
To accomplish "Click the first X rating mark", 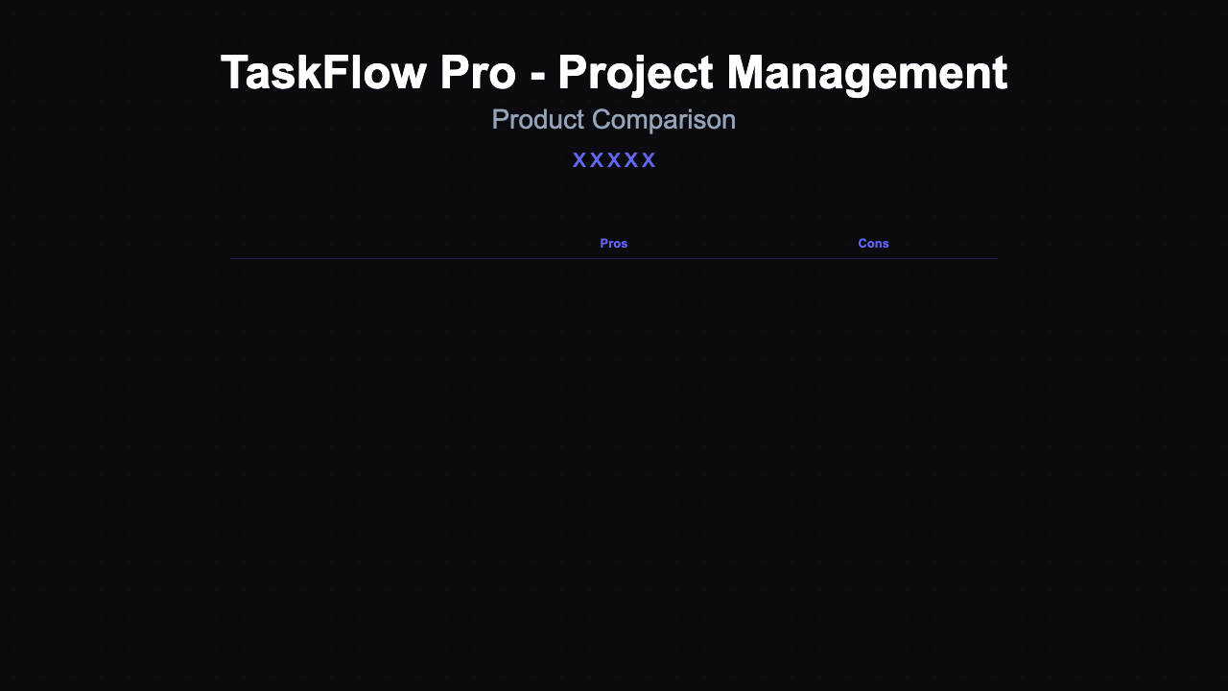I will pyautogui.click(x=579, y=160).
